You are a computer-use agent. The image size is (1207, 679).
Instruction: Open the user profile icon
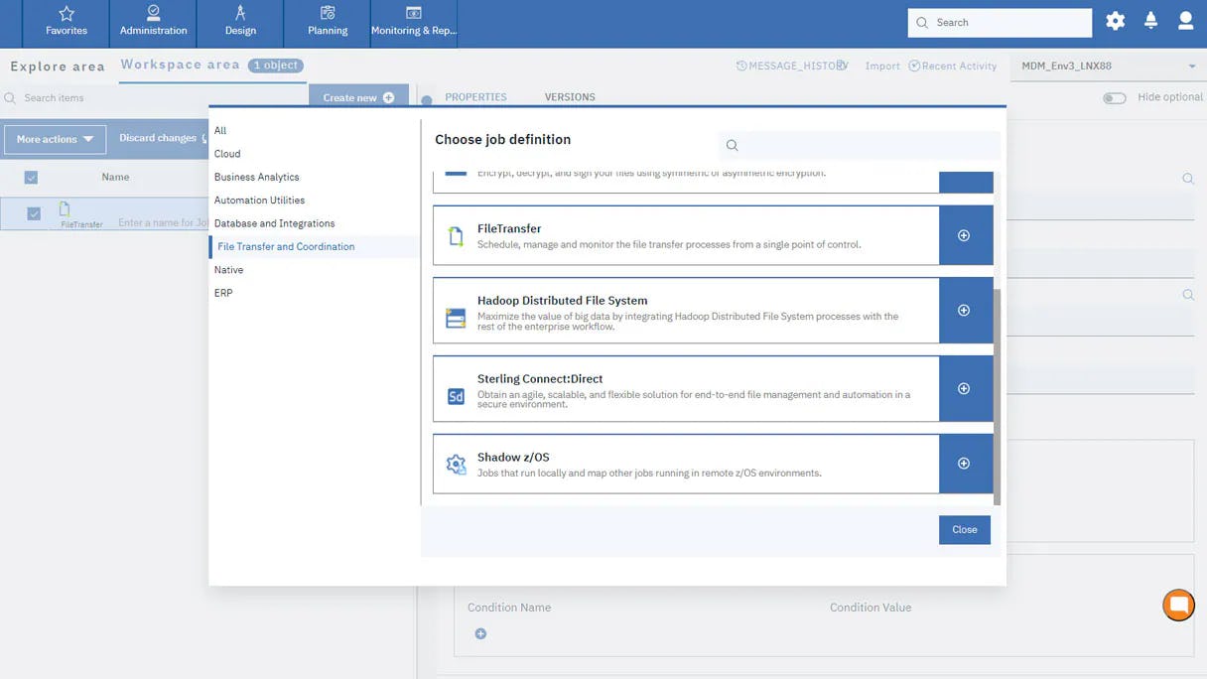click(1186, 20)
